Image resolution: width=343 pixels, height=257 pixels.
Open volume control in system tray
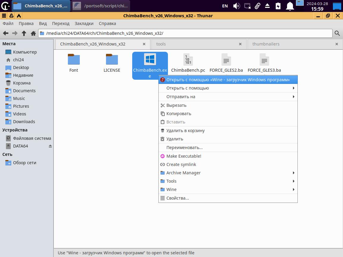coord(236,6)
